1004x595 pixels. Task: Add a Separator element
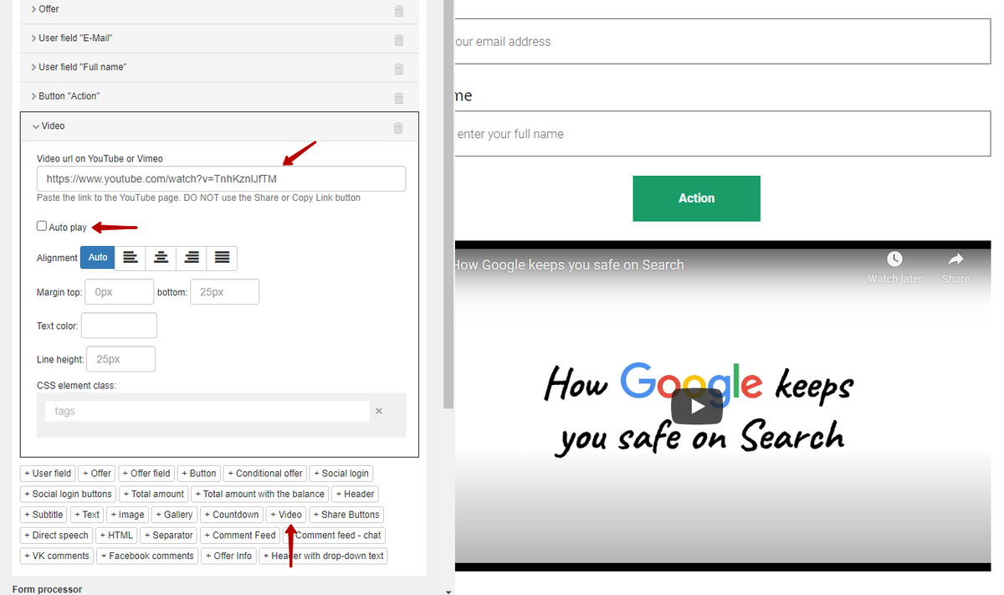click(169, 536)
